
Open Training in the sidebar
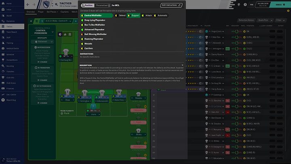(10, 43)
